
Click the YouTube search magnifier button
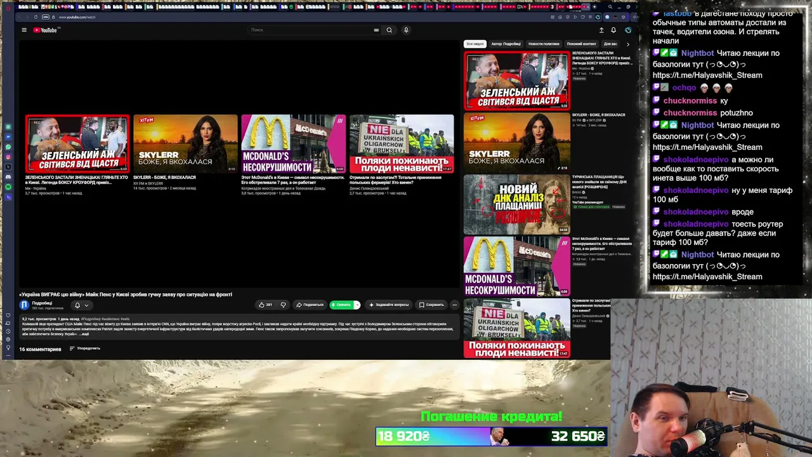390,30
